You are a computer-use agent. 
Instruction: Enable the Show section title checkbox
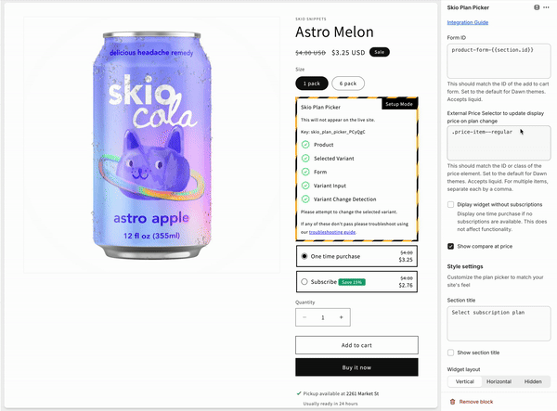point(450,353)
